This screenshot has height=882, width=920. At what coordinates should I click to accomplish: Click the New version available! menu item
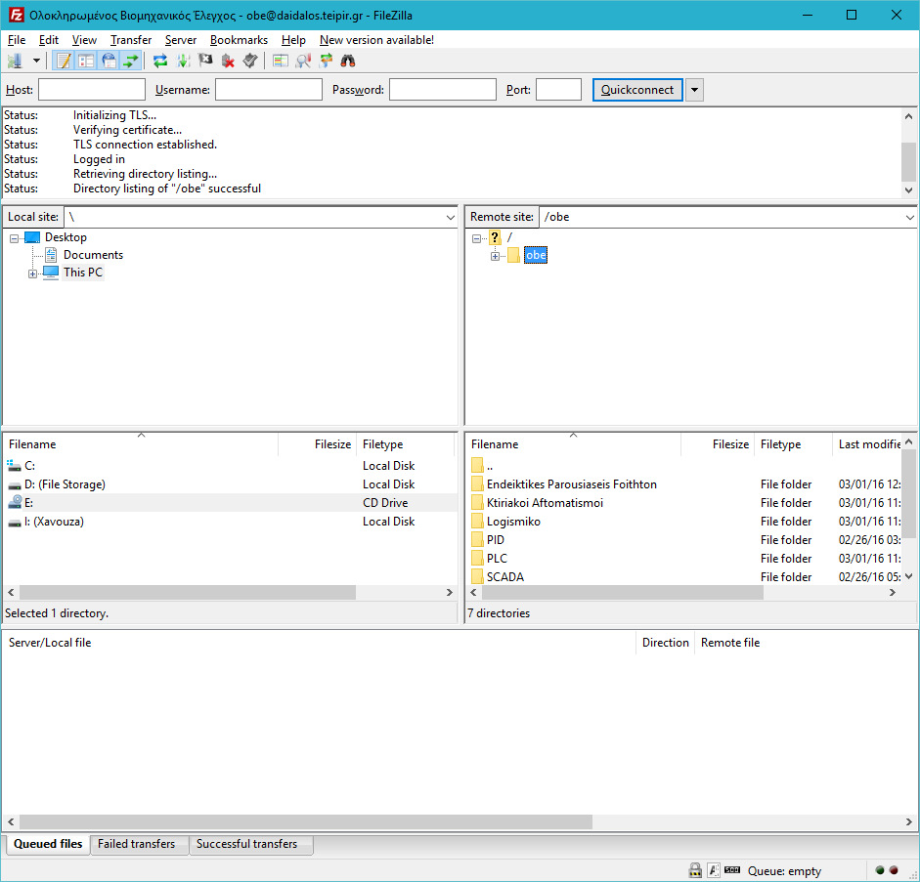click(376, 40)
